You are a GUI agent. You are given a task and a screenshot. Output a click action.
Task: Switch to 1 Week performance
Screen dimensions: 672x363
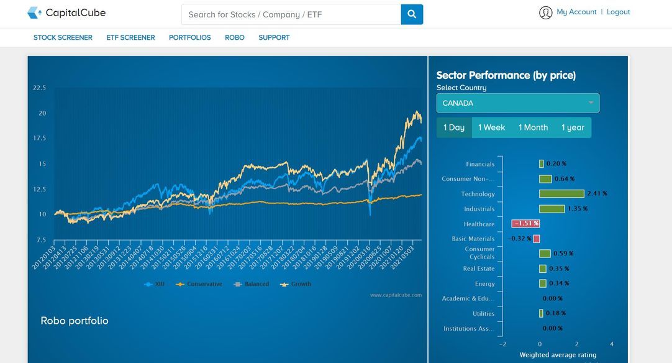click(491, 127)
